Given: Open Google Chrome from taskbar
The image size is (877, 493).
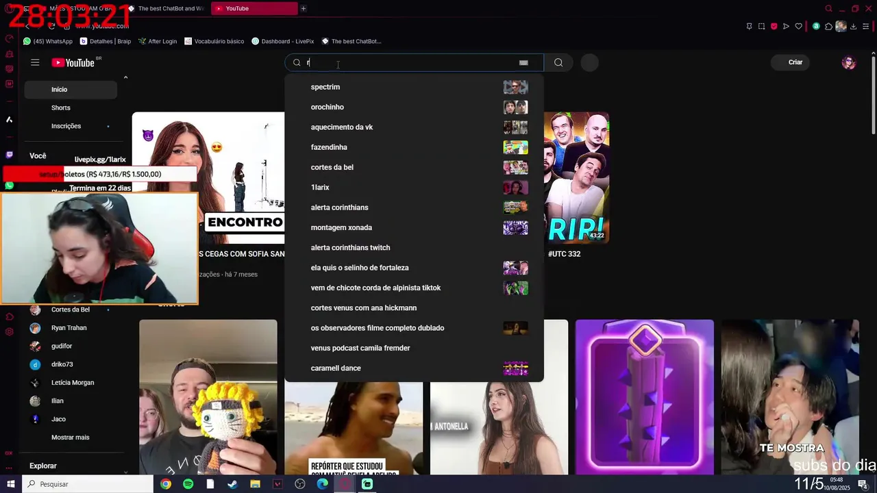Looking at the screenshot, I should pos(166,484).
